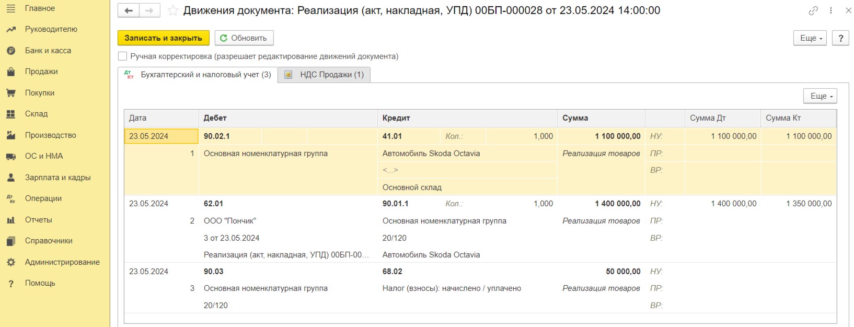Select debit account 62.01

click(213, 204)
